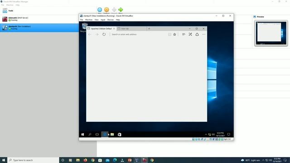Click the Edge back arrow
Screen dimensions: 290x163
coord(90,34)
